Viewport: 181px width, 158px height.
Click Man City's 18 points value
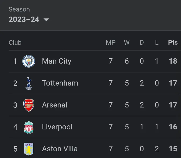point(173,61)
